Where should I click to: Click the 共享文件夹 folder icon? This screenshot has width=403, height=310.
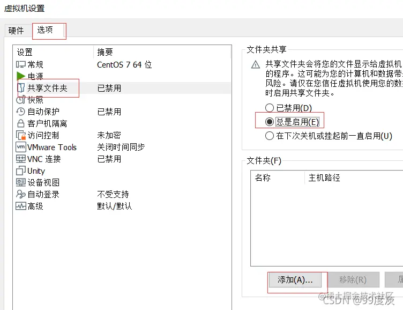point(21,88)
